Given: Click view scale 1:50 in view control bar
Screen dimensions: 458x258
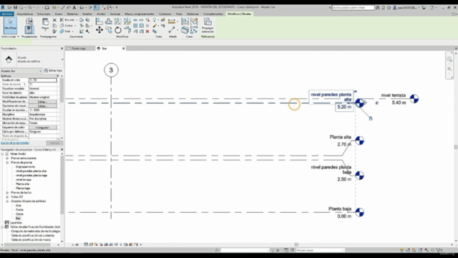Looking at the screenshot, I should pyautogui.click(x=75, y=244).
